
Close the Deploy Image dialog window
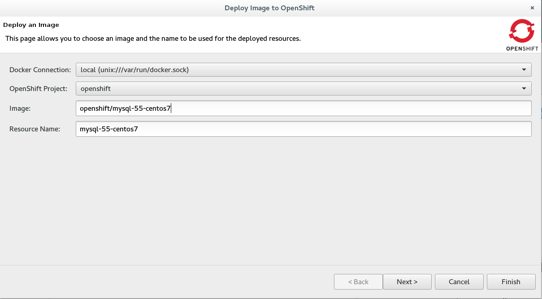click(532, 8)
